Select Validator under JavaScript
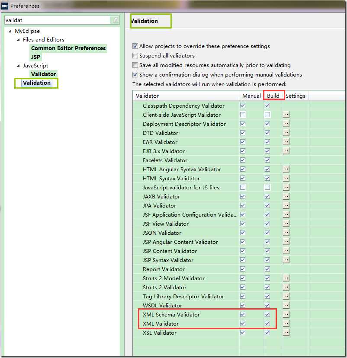This screenshot has width=347, height=358. [43, 74]
